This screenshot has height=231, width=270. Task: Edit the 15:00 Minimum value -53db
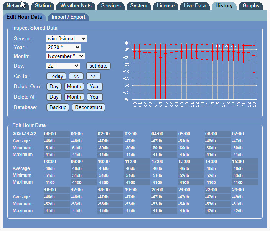245,175
